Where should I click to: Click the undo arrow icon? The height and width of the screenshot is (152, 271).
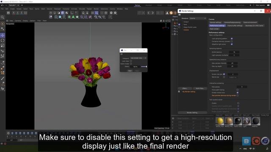(2, 5)
